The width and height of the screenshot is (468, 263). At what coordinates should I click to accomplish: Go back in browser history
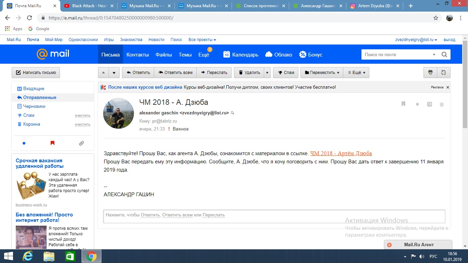tap(8, 18)
